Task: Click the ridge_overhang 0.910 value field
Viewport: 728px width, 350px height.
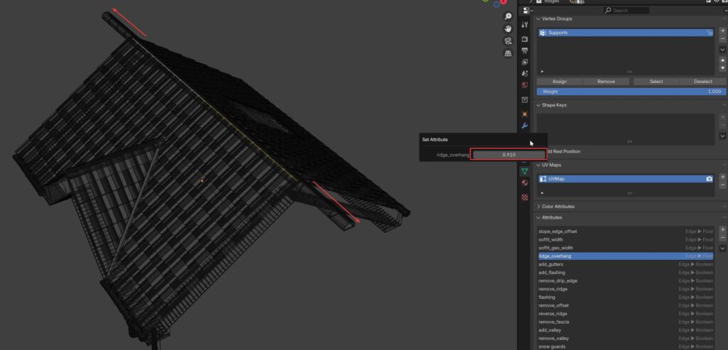Action: tap(509, 154)
